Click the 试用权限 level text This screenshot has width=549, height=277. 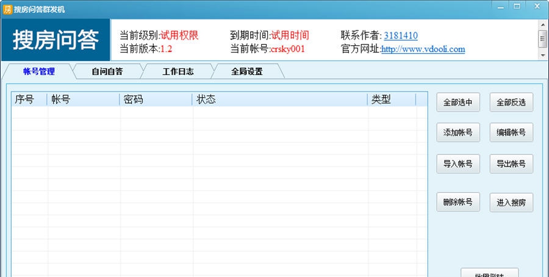179,35
